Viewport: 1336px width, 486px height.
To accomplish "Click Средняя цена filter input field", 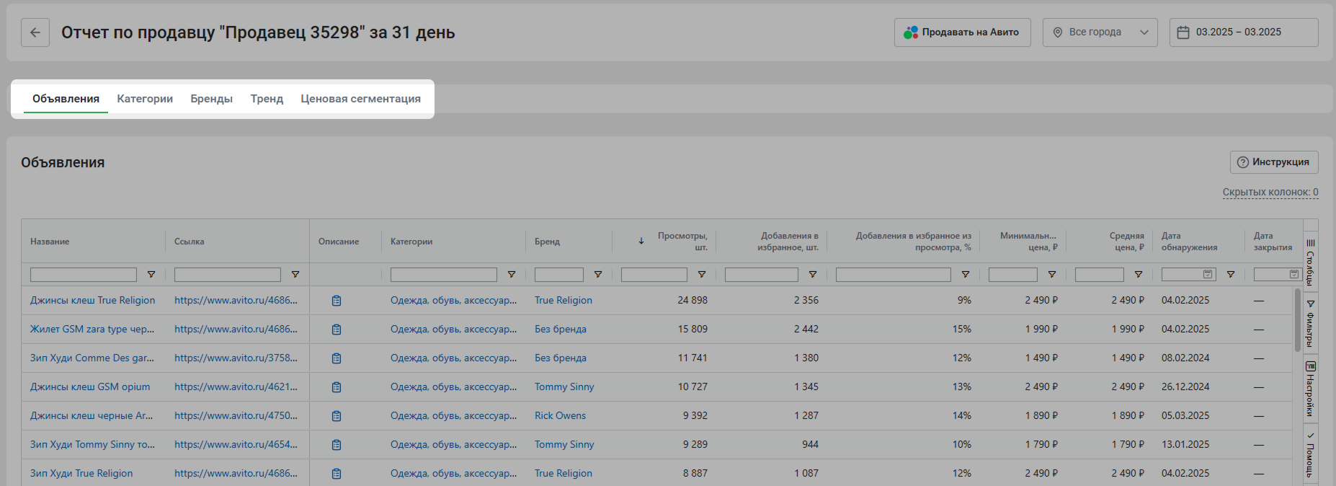I will pos(1100,275).
